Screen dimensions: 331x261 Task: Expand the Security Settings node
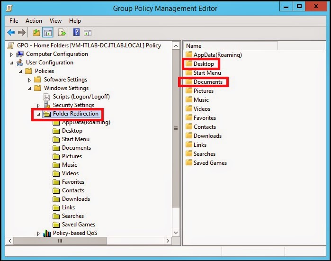[x=38, y=106]
